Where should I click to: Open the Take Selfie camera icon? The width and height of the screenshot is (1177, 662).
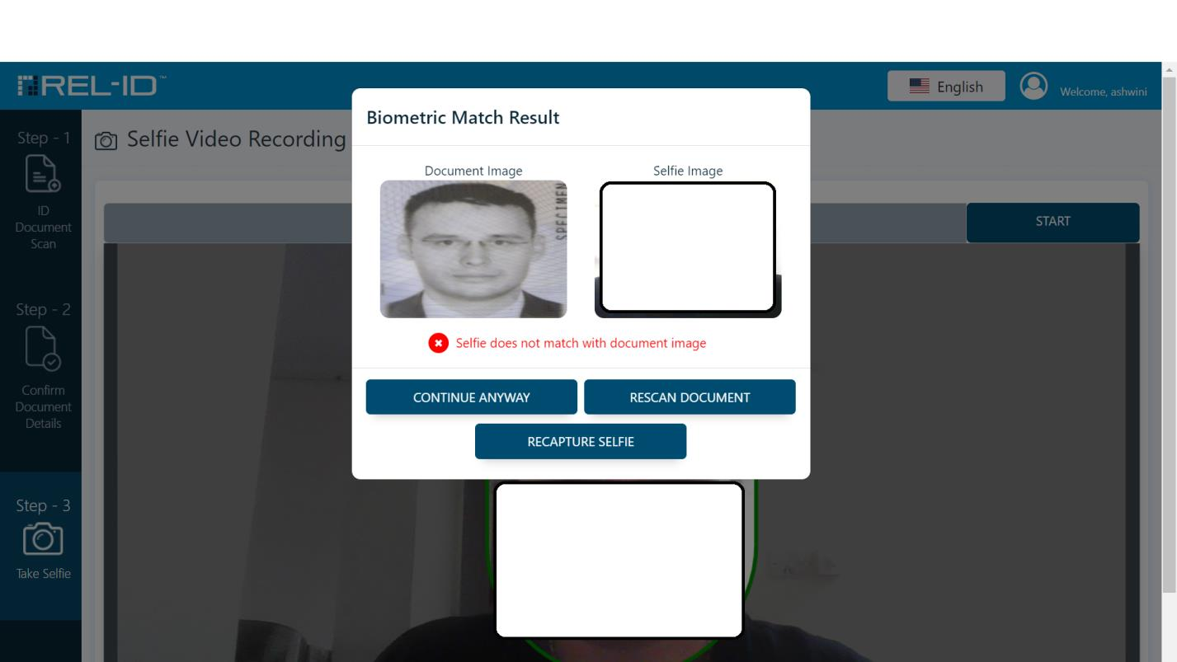pos(42,538)
